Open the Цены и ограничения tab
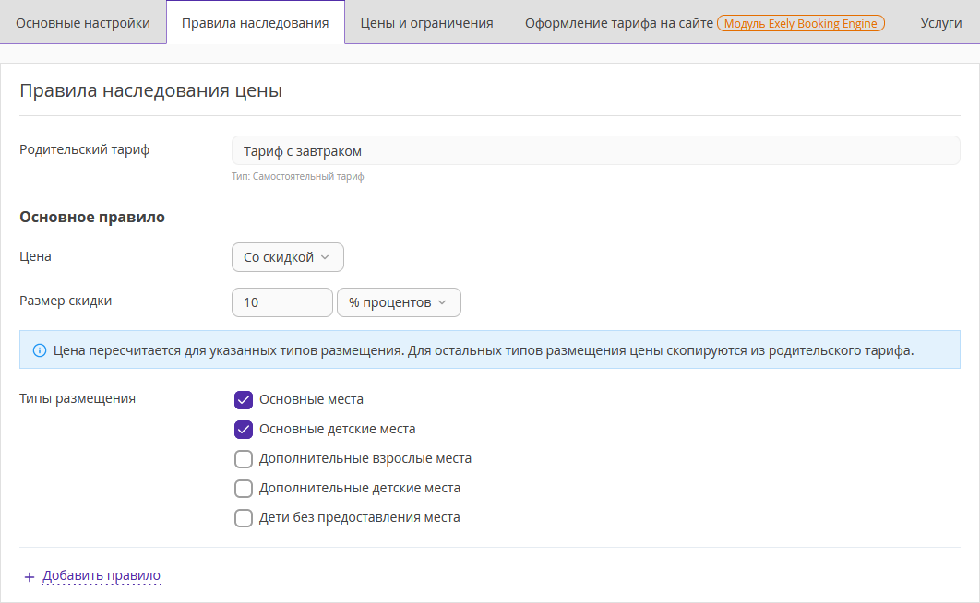Image resolution: width=980 pixels, height=603 pixels. tap(427, 23)
